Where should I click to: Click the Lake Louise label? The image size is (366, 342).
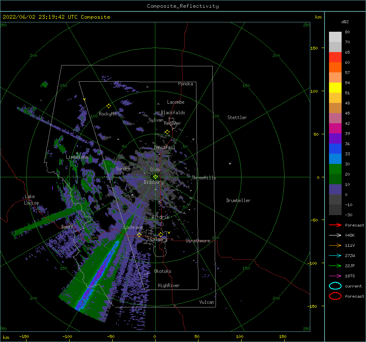[31, 200]
